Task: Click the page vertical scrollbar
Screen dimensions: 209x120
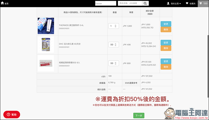Action: (208, 66)
